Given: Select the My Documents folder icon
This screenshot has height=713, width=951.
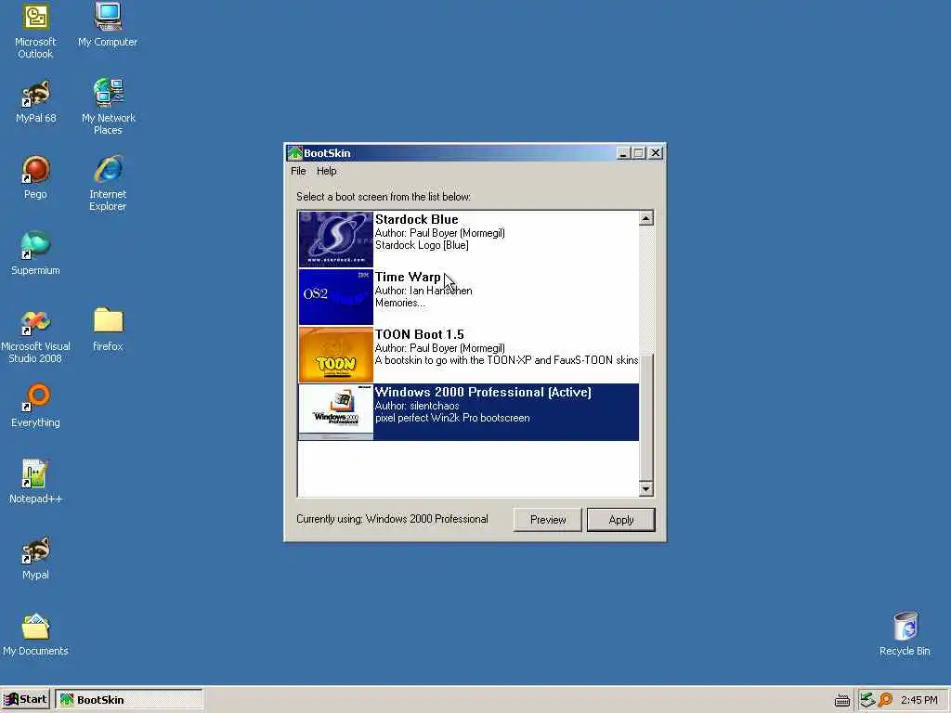Looking at the screenshot, I should point(36,634).
